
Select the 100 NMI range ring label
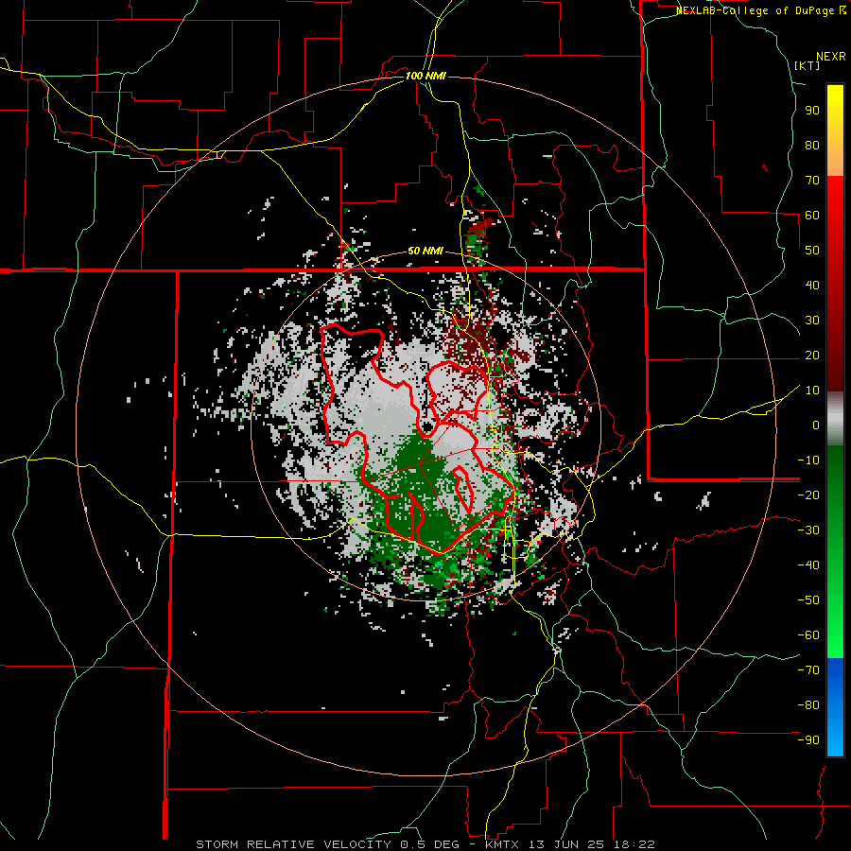pyautogui.click(x=425, y=76)
